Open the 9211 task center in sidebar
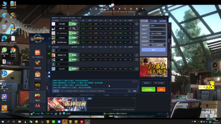This screenshot has height=124, width=221. coord(38,54)
